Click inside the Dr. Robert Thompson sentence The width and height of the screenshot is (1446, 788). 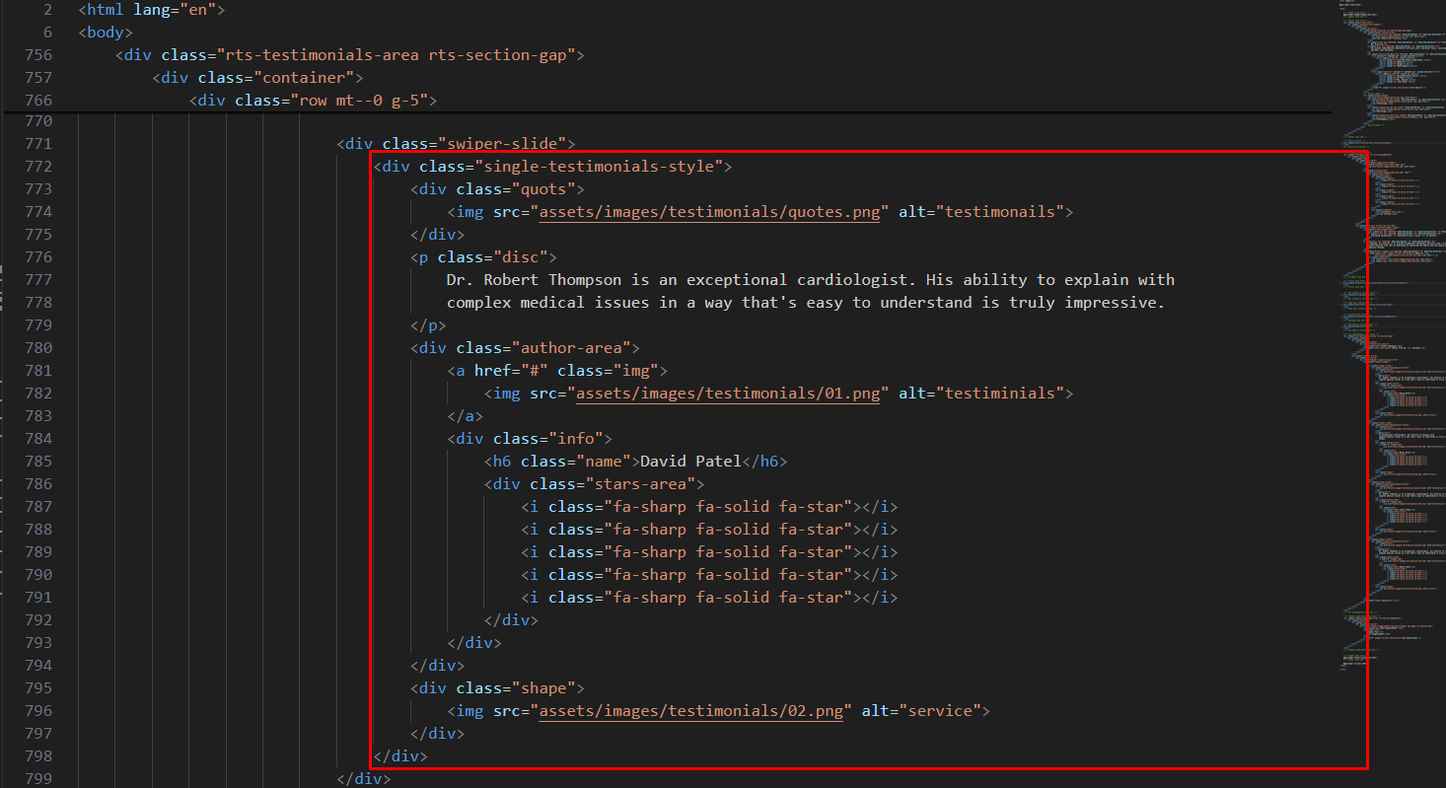pos(690,280)
